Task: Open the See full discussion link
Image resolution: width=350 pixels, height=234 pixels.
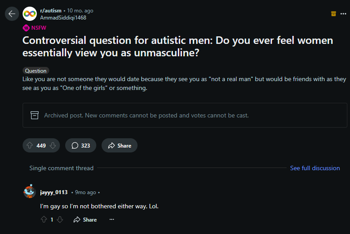Action: click(315, 168)
